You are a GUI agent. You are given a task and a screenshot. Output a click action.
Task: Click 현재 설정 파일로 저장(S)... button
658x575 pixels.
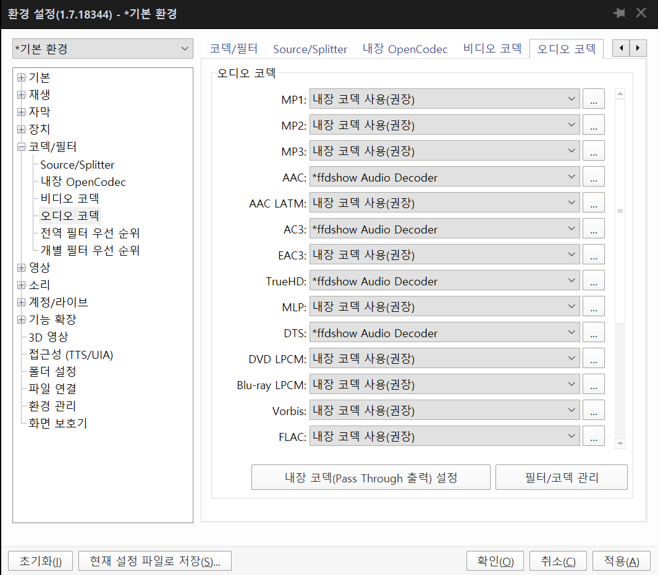click(x=155, y=561)
